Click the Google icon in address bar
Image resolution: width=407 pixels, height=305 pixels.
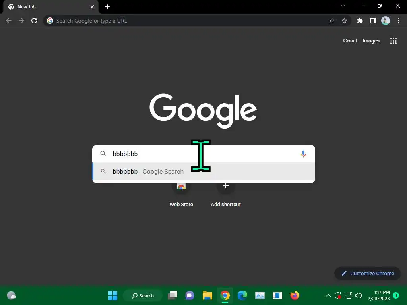[50, 21]
